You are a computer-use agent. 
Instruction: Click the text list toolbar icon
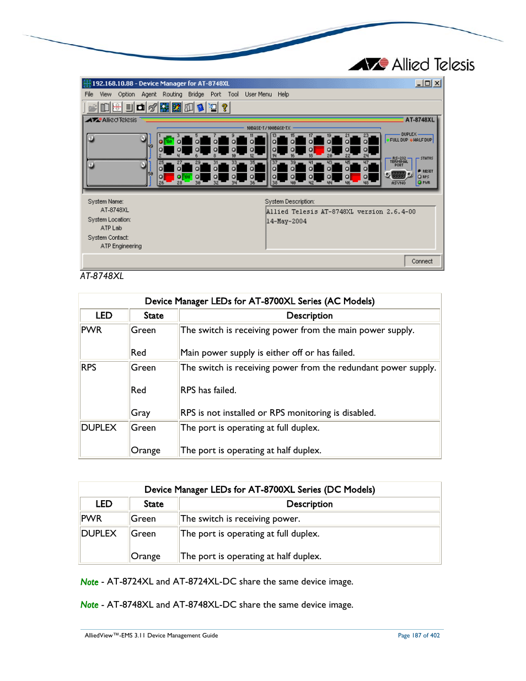pyautogui.click(x=128, y=108)
